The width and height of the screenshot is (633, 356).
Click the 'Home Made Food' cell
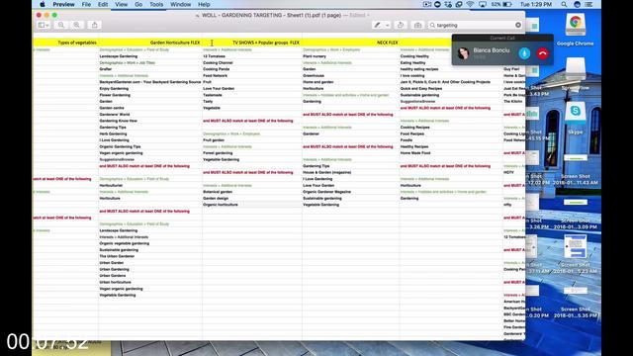click(415, 153)
